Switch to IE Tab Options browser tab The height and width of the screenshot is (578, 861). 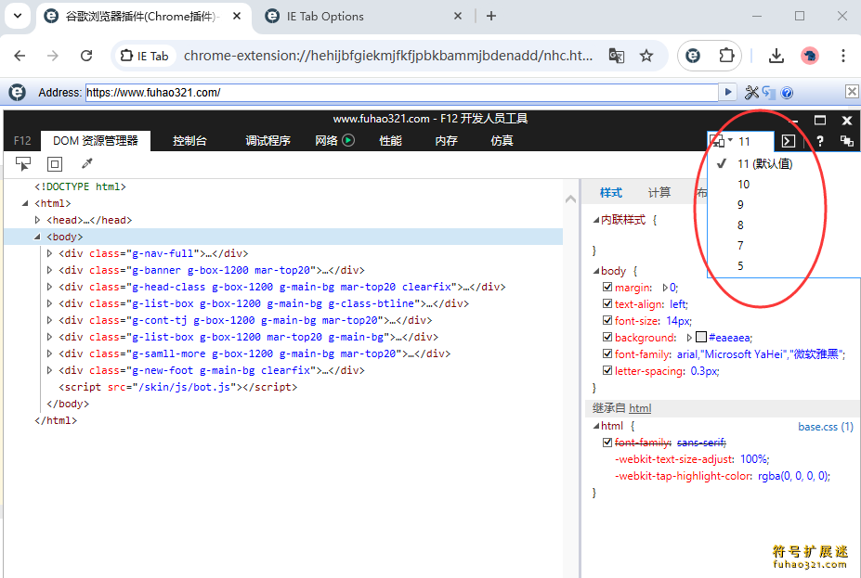pyautogui.click(x=362, y=17)
